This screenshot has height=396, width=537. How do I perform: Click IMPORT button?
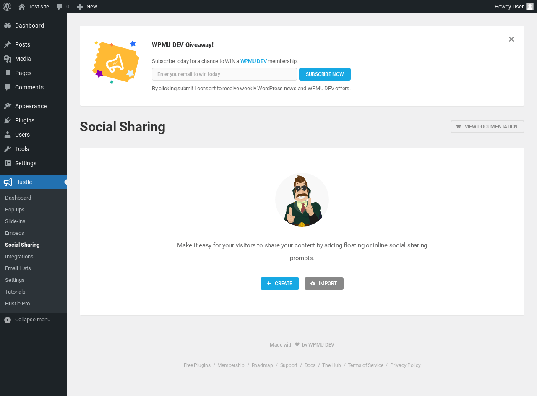(x=324, y=284)
